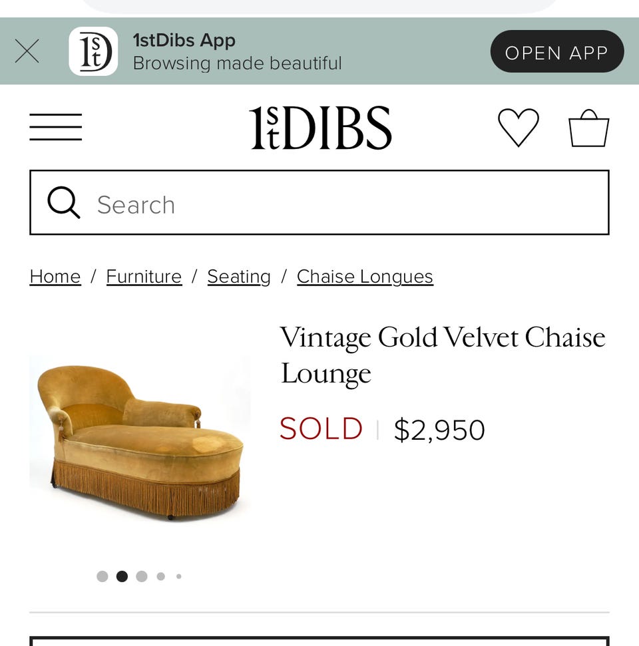Screen dimensions: 639x646
Task: Show the fourth carousel image dot
Action: (161, 576)
